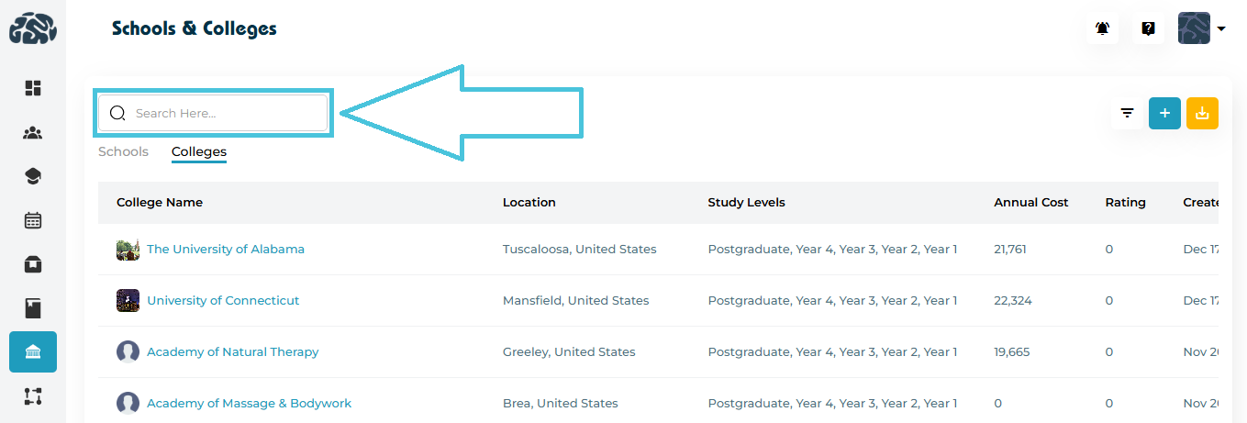Open the book sidebar icon
This screenshot has height=423, width=1247.
click(33, 308)
